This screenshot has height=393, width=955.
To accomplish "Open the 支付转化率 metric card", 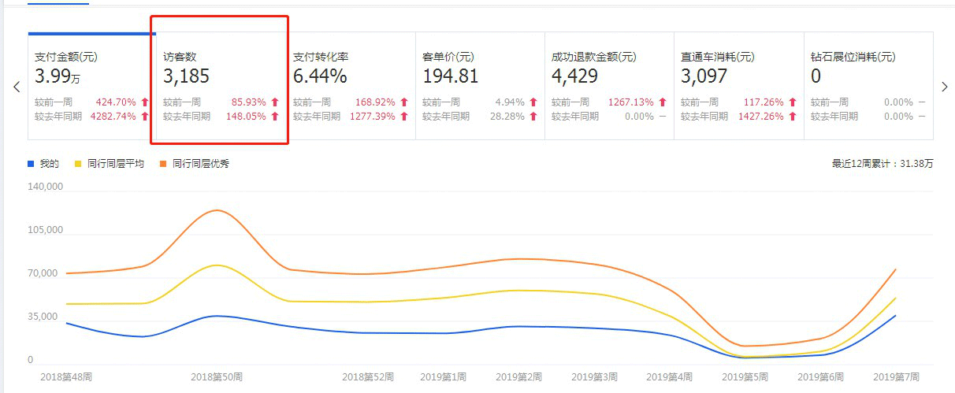I will pos(350,86).
